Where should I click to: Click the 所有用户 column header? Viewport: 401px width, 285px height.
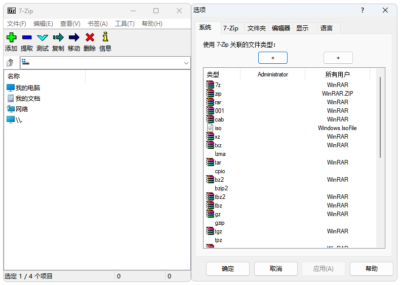(x=338, y=74)
